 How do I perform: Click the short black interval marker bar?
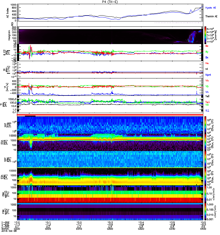point(30,116)
